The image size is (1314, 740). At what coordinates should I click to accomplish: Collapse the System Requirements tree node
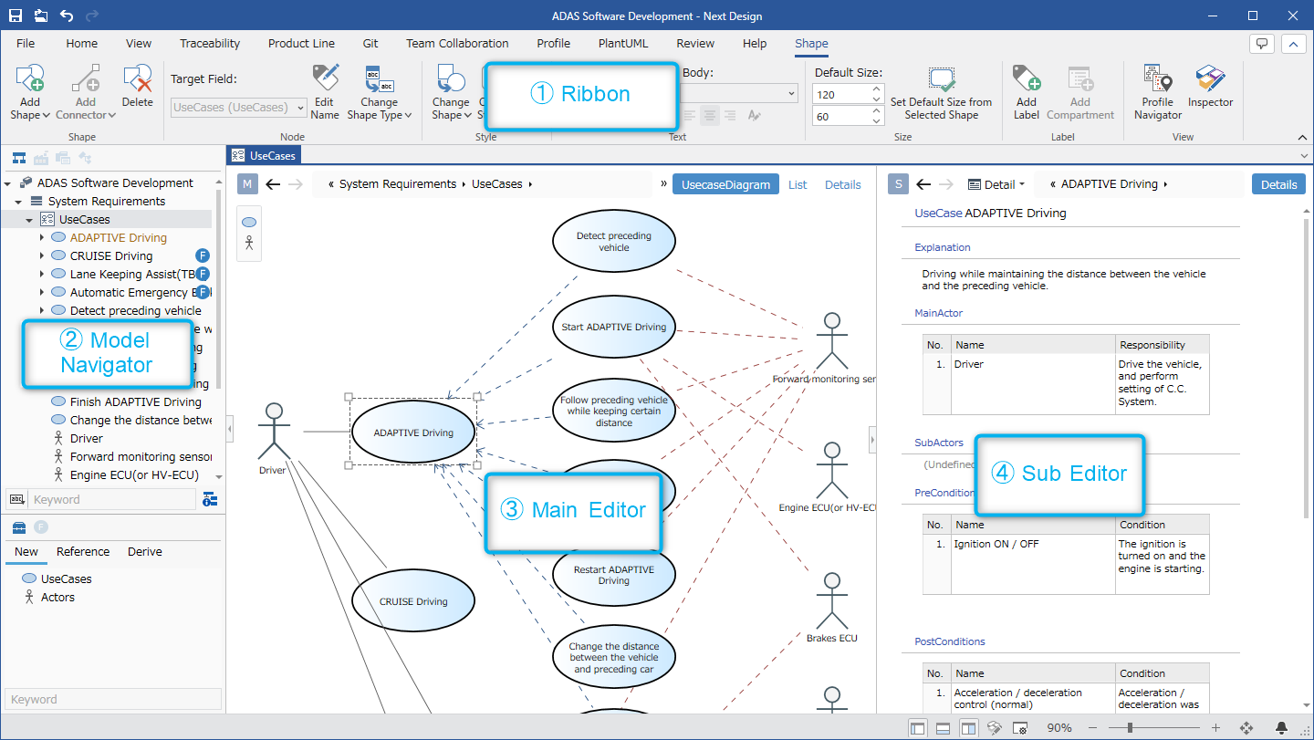point(18,202)
